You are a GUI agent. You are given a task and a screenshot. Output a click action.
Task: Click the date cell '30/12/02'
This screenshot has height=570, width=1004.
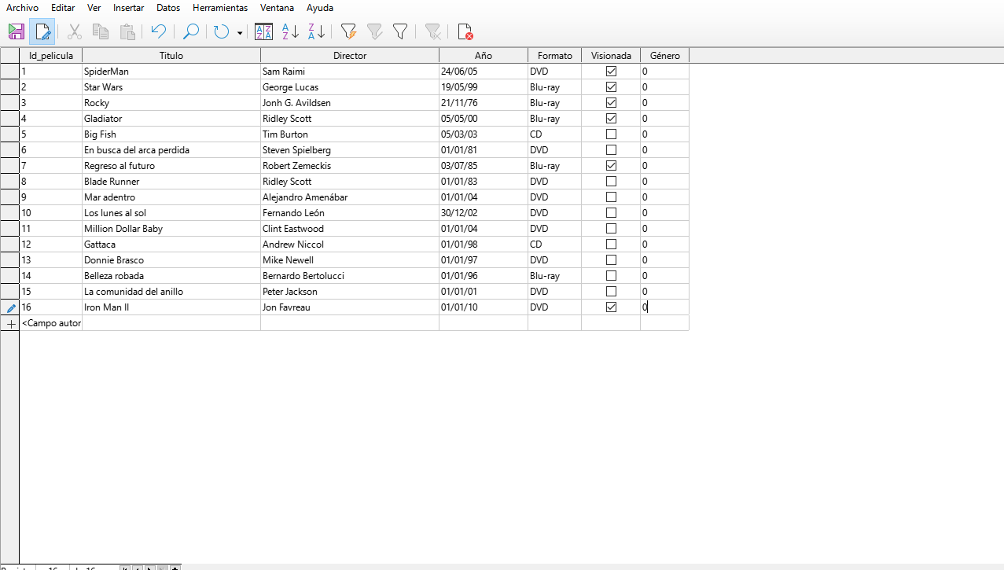click(484, 213)
